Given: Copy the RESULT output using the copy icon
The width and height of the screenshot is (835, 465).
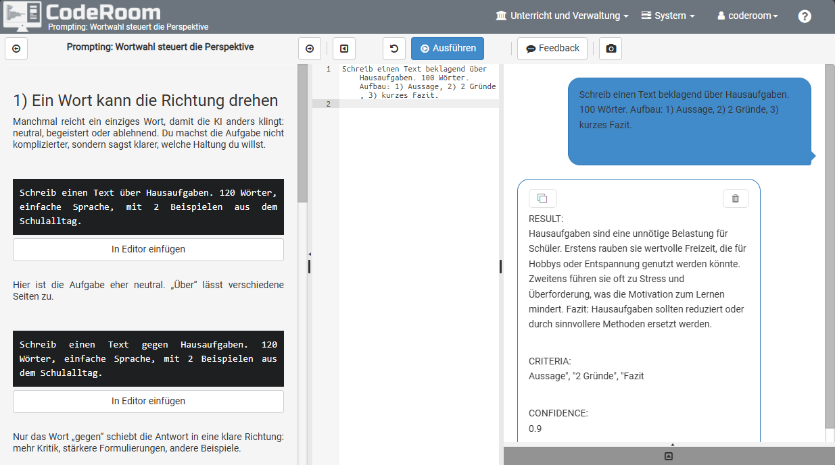Looking at the screenshot, I should [542, 198].
